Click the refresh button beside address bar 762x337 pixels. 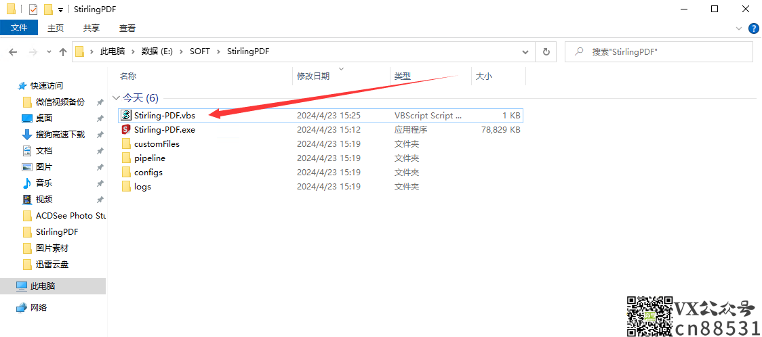(546, 52)
